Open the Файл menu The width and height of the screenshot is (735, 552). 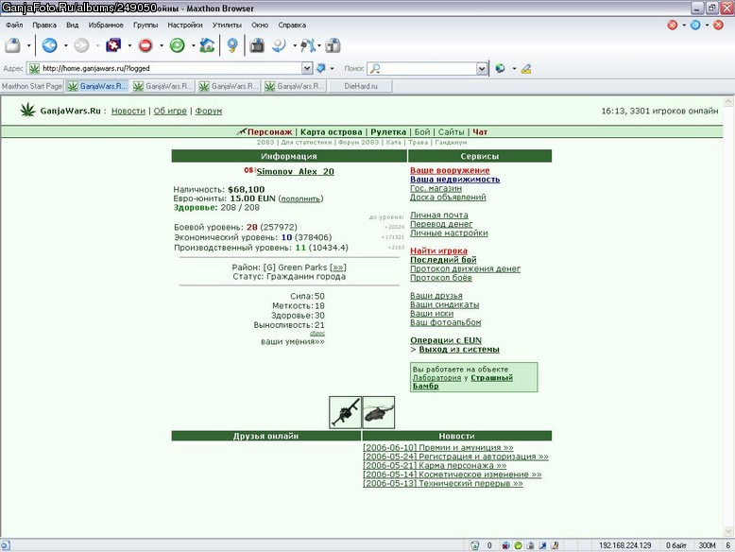14,25
